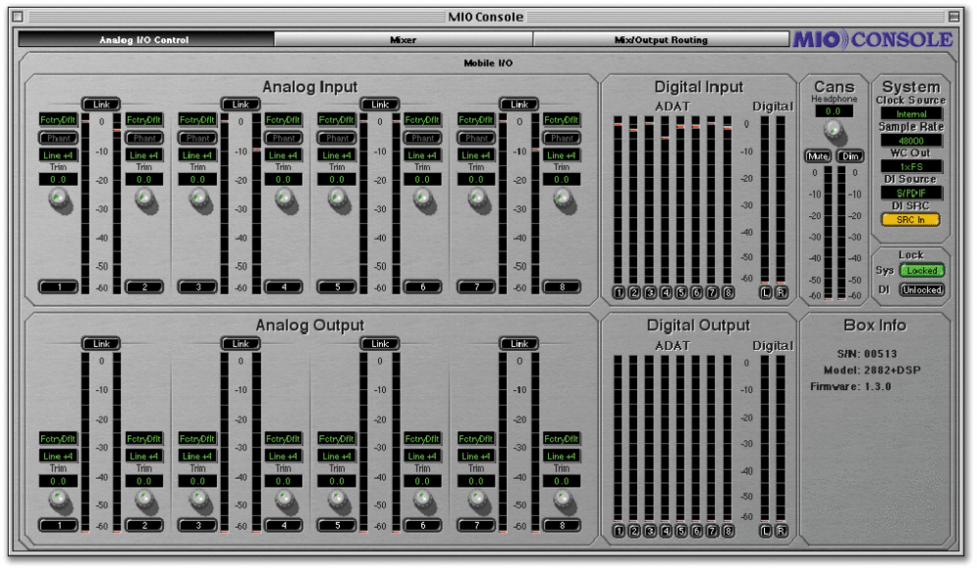The height and width of the screenshot is (568, 977).
Task: Click the Trim knob on Analog Input 7
Action: point(478,199)
